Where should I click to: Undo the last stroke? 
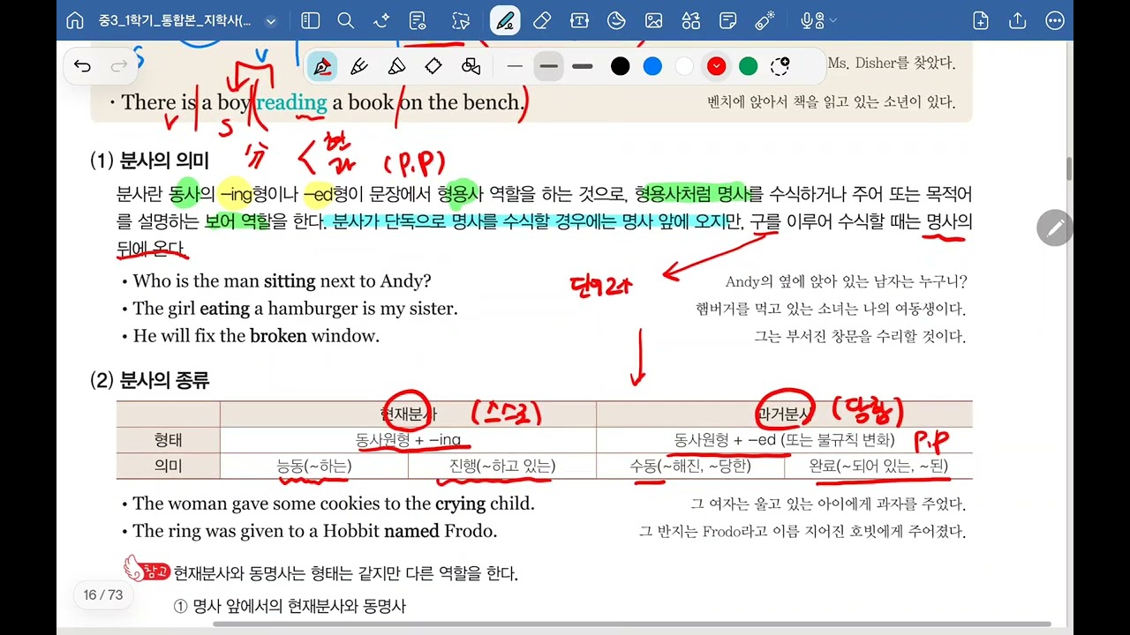tap(82, 66)
